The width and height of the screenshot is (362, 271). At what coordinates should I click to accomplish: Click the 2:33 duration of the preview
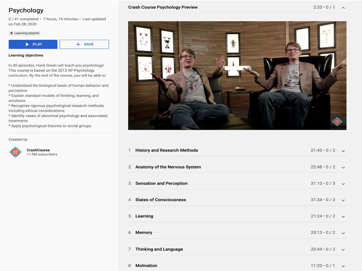pyautogui.click(x=318, y=7)
